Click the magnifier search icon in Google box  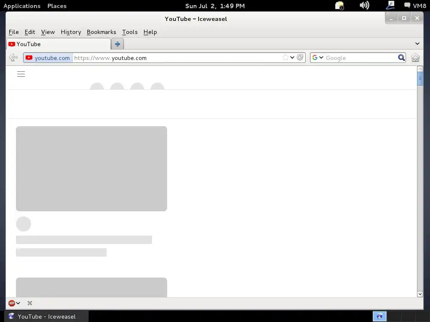401,57
